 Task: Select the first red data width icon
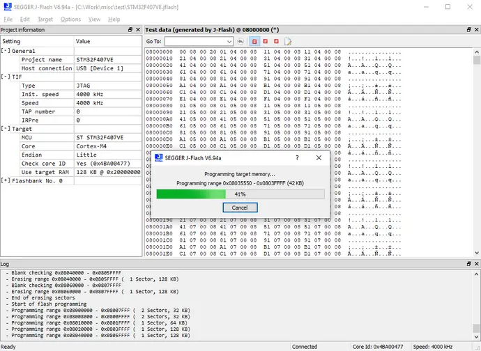tap(254, 42)
